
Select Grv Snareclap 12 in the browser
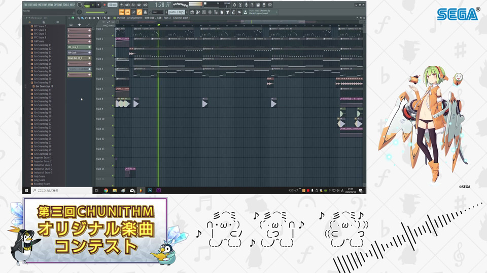[x=44, y=86]
